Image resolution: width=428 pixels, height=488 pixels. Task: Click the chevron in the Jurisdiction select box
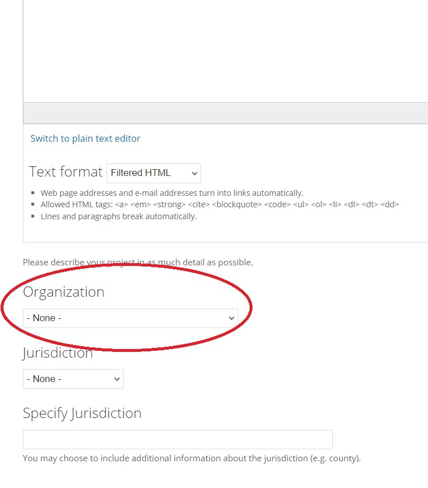[117, 379]
